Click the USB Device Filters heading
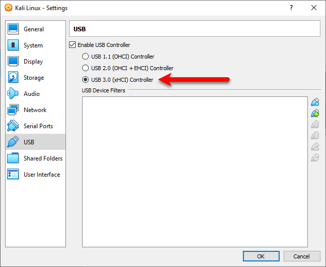The width and height of the screenshot is (326, 267). [x=103, y=90]
